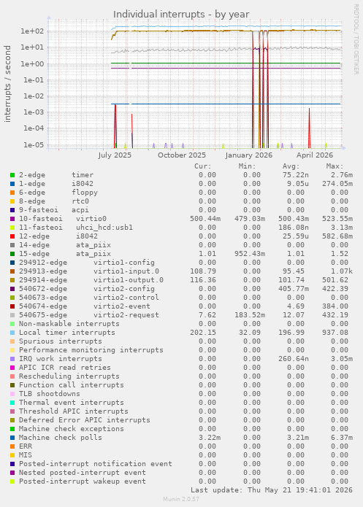Click the RRDTOOL / TOBI OETIKER vertical watermark

coord(356,39)
